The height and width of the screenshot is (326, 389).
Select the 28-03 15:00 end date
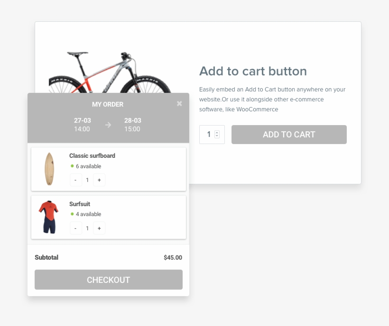tap(132, 125)
